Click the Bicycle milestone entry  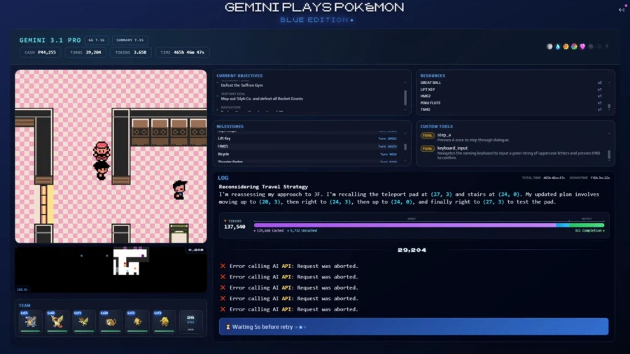[308, 154]
